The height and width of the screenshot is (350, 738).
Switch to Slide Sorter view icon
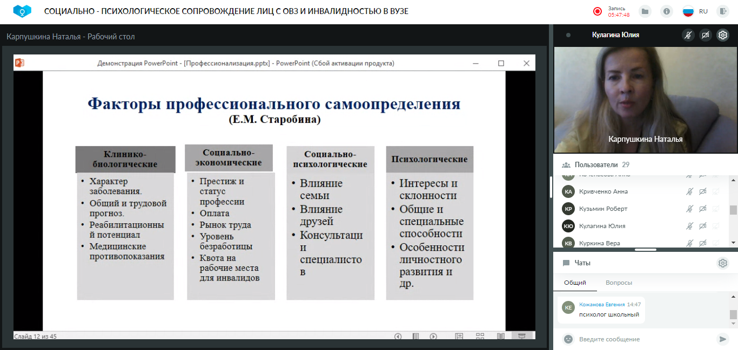click(480, 336)
